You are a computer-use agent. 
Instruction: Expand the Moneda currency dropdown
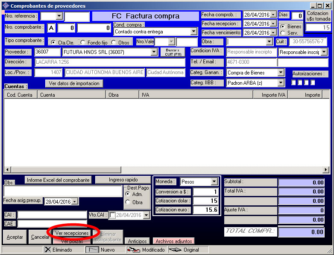(x=214, y=182)
